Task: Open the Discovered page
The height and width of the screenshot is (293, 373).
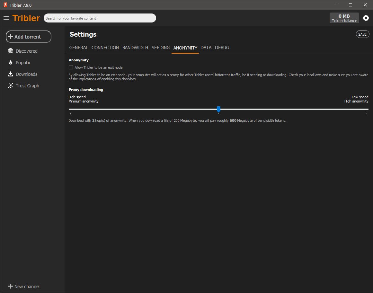Action: coord(26,51)
